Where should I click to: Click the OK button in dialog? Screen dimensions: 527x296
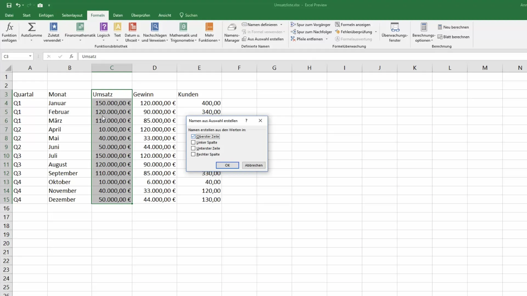click(227, 165)
